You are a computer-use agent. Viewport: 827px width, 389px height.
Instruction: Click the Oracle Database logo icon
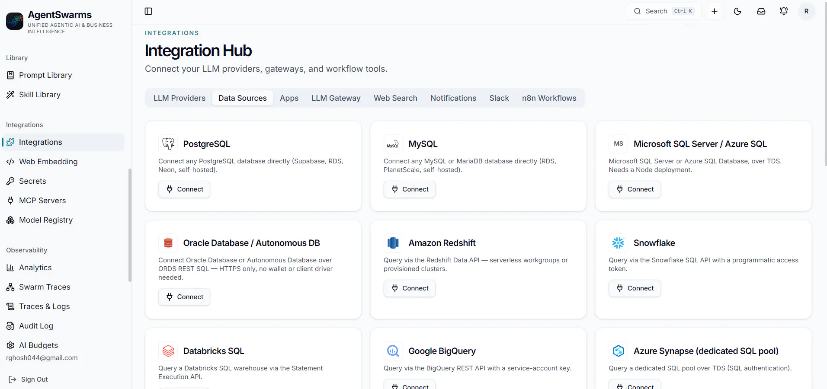[x=168, y=243]
